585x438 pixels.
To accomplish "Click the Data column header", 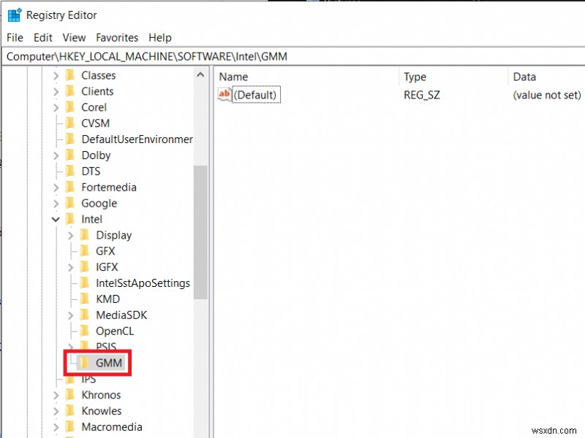I will coord(524,77).
